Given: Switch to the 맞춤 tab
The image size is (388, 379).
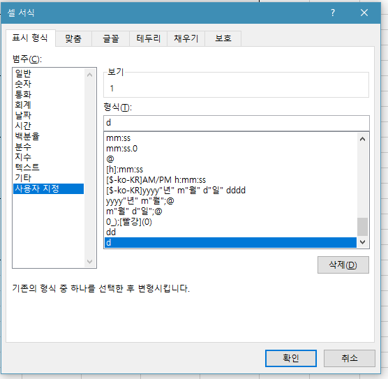Looking at the screenshot, I should 73,38.
